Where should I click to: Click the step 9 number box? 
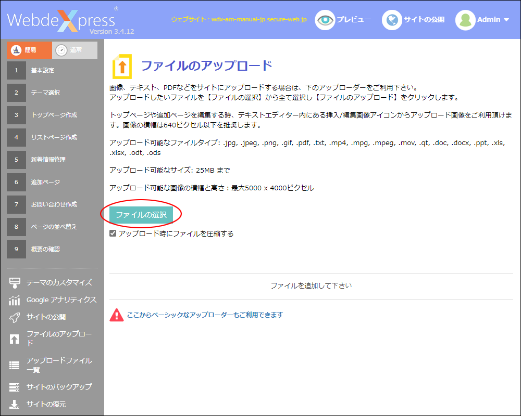click(x=16, y=249)
